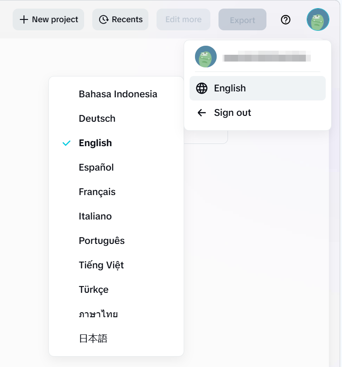Open Recents using the clock icon

click(x=104, y=19)
